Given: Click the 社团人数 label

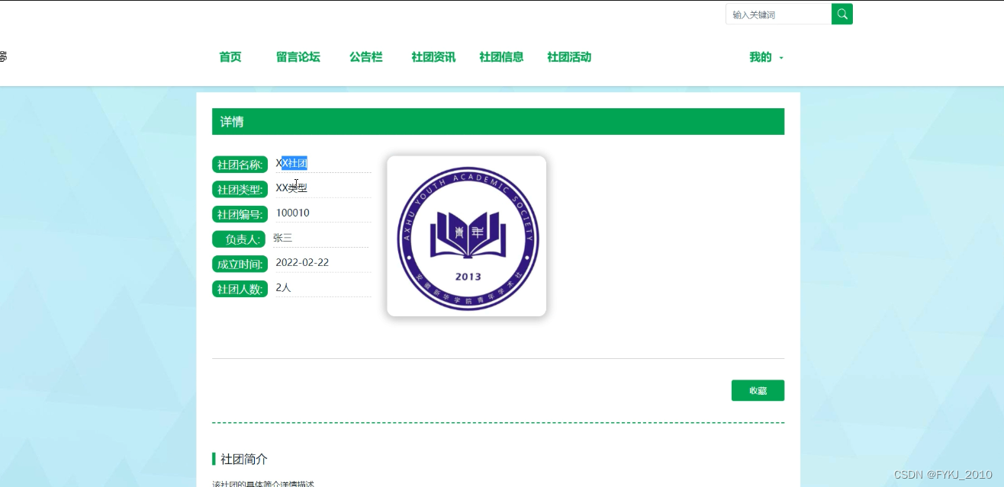Looking at the screenshot, I should coord(240,289).
